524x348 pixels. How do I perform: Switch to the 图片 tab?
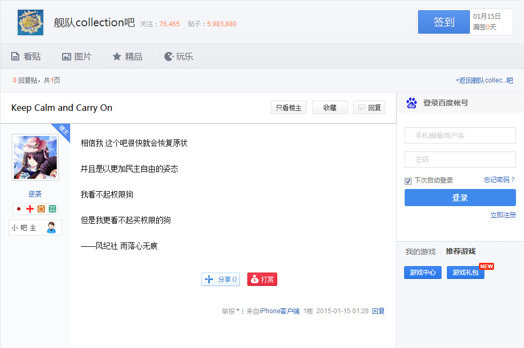[x=77, y=56]
